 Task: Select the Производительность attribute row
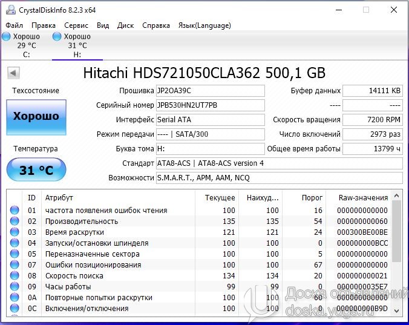[199, 221]
